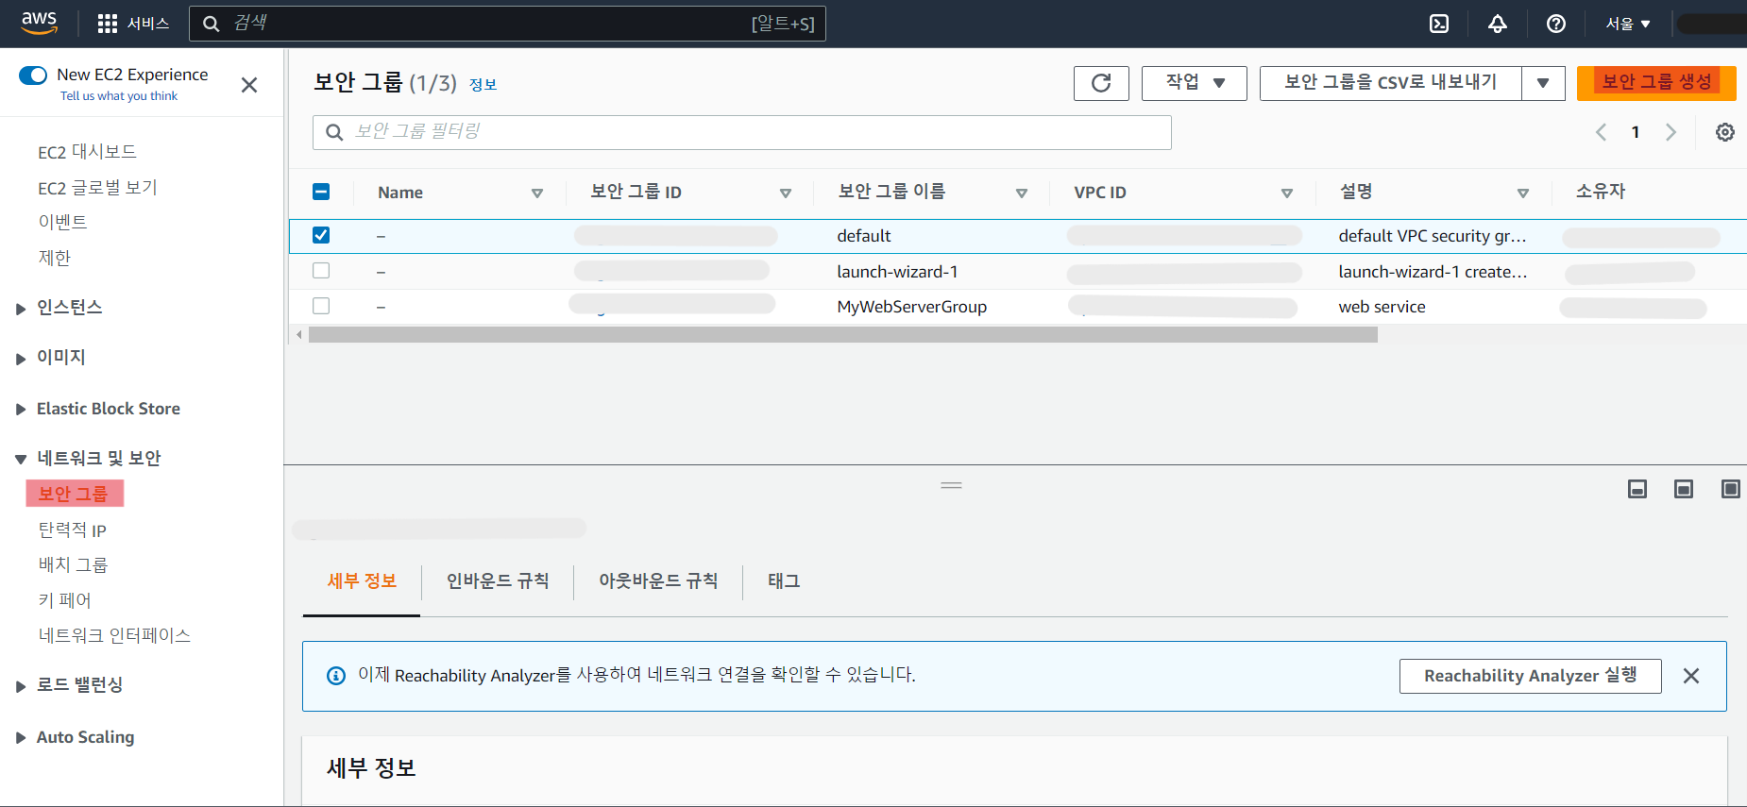This screenshot has height=807, width=1747.
Task: Switch to the 아웃바운드 규칙 tab
Action: [658, 581]
